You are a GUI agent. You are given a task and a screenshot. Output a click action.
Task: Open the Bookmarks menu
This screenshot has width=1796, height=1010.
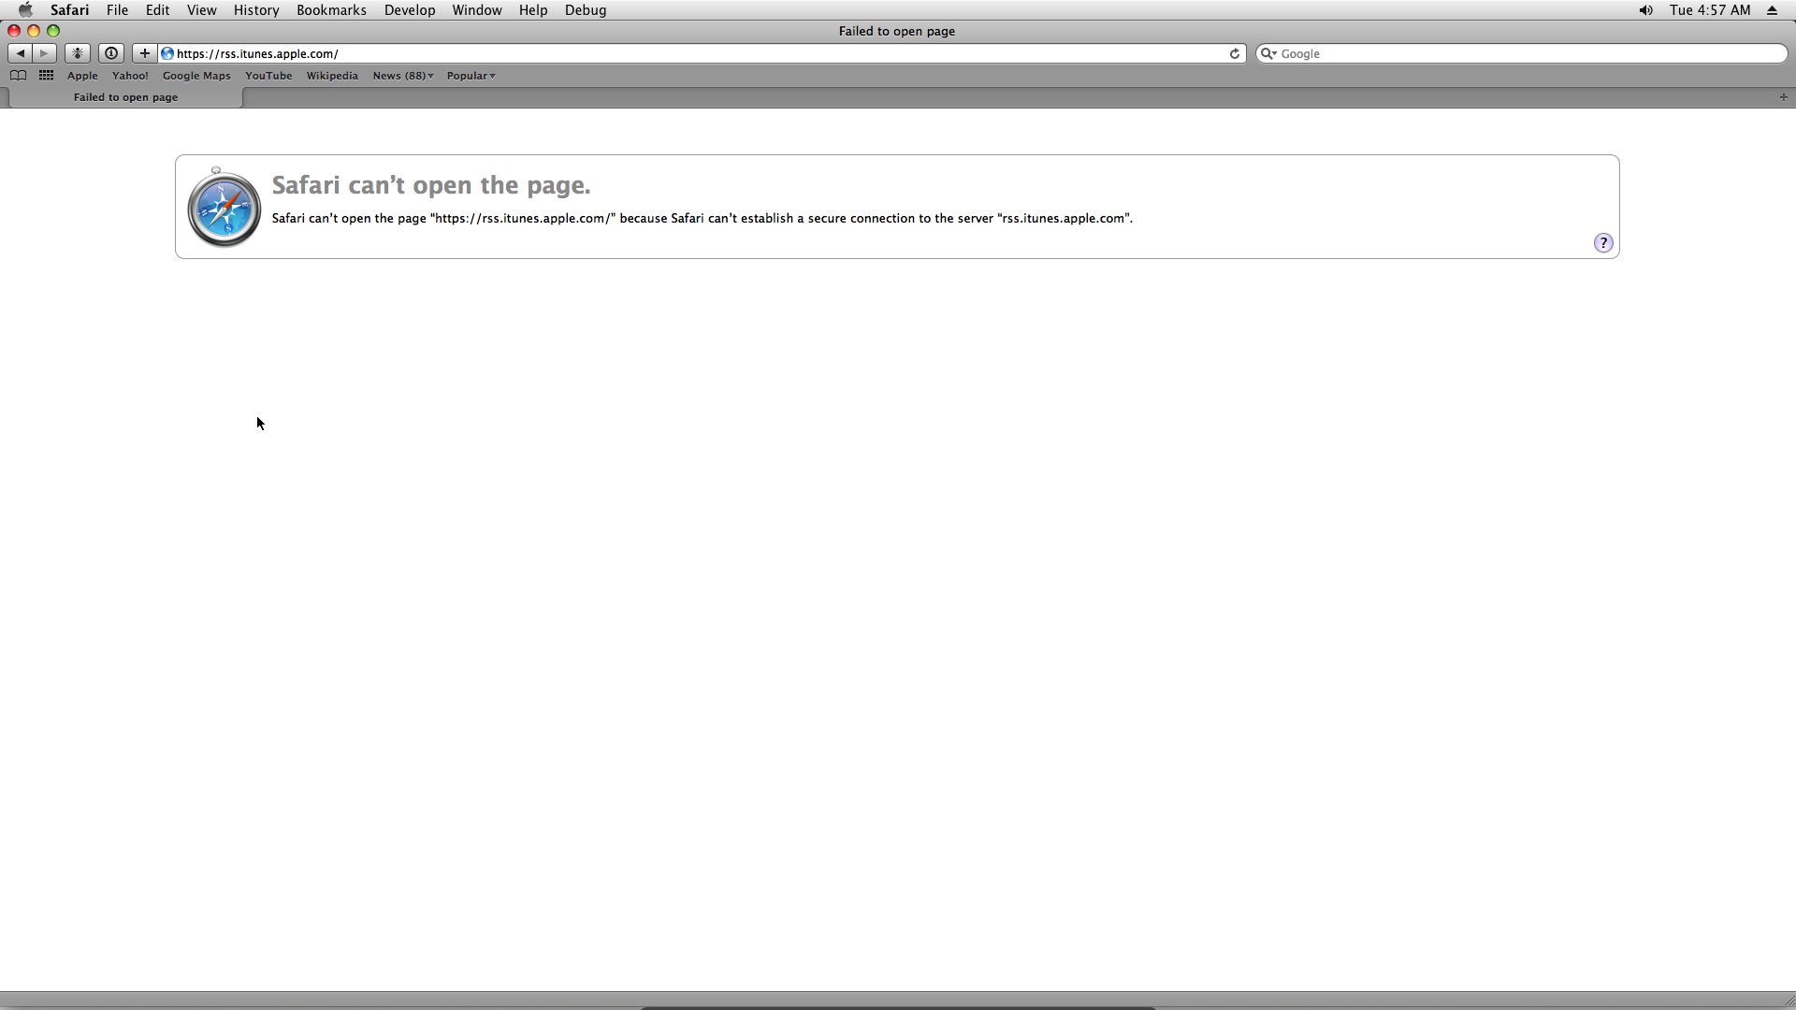pyautogui.click(x=331, y=10)
